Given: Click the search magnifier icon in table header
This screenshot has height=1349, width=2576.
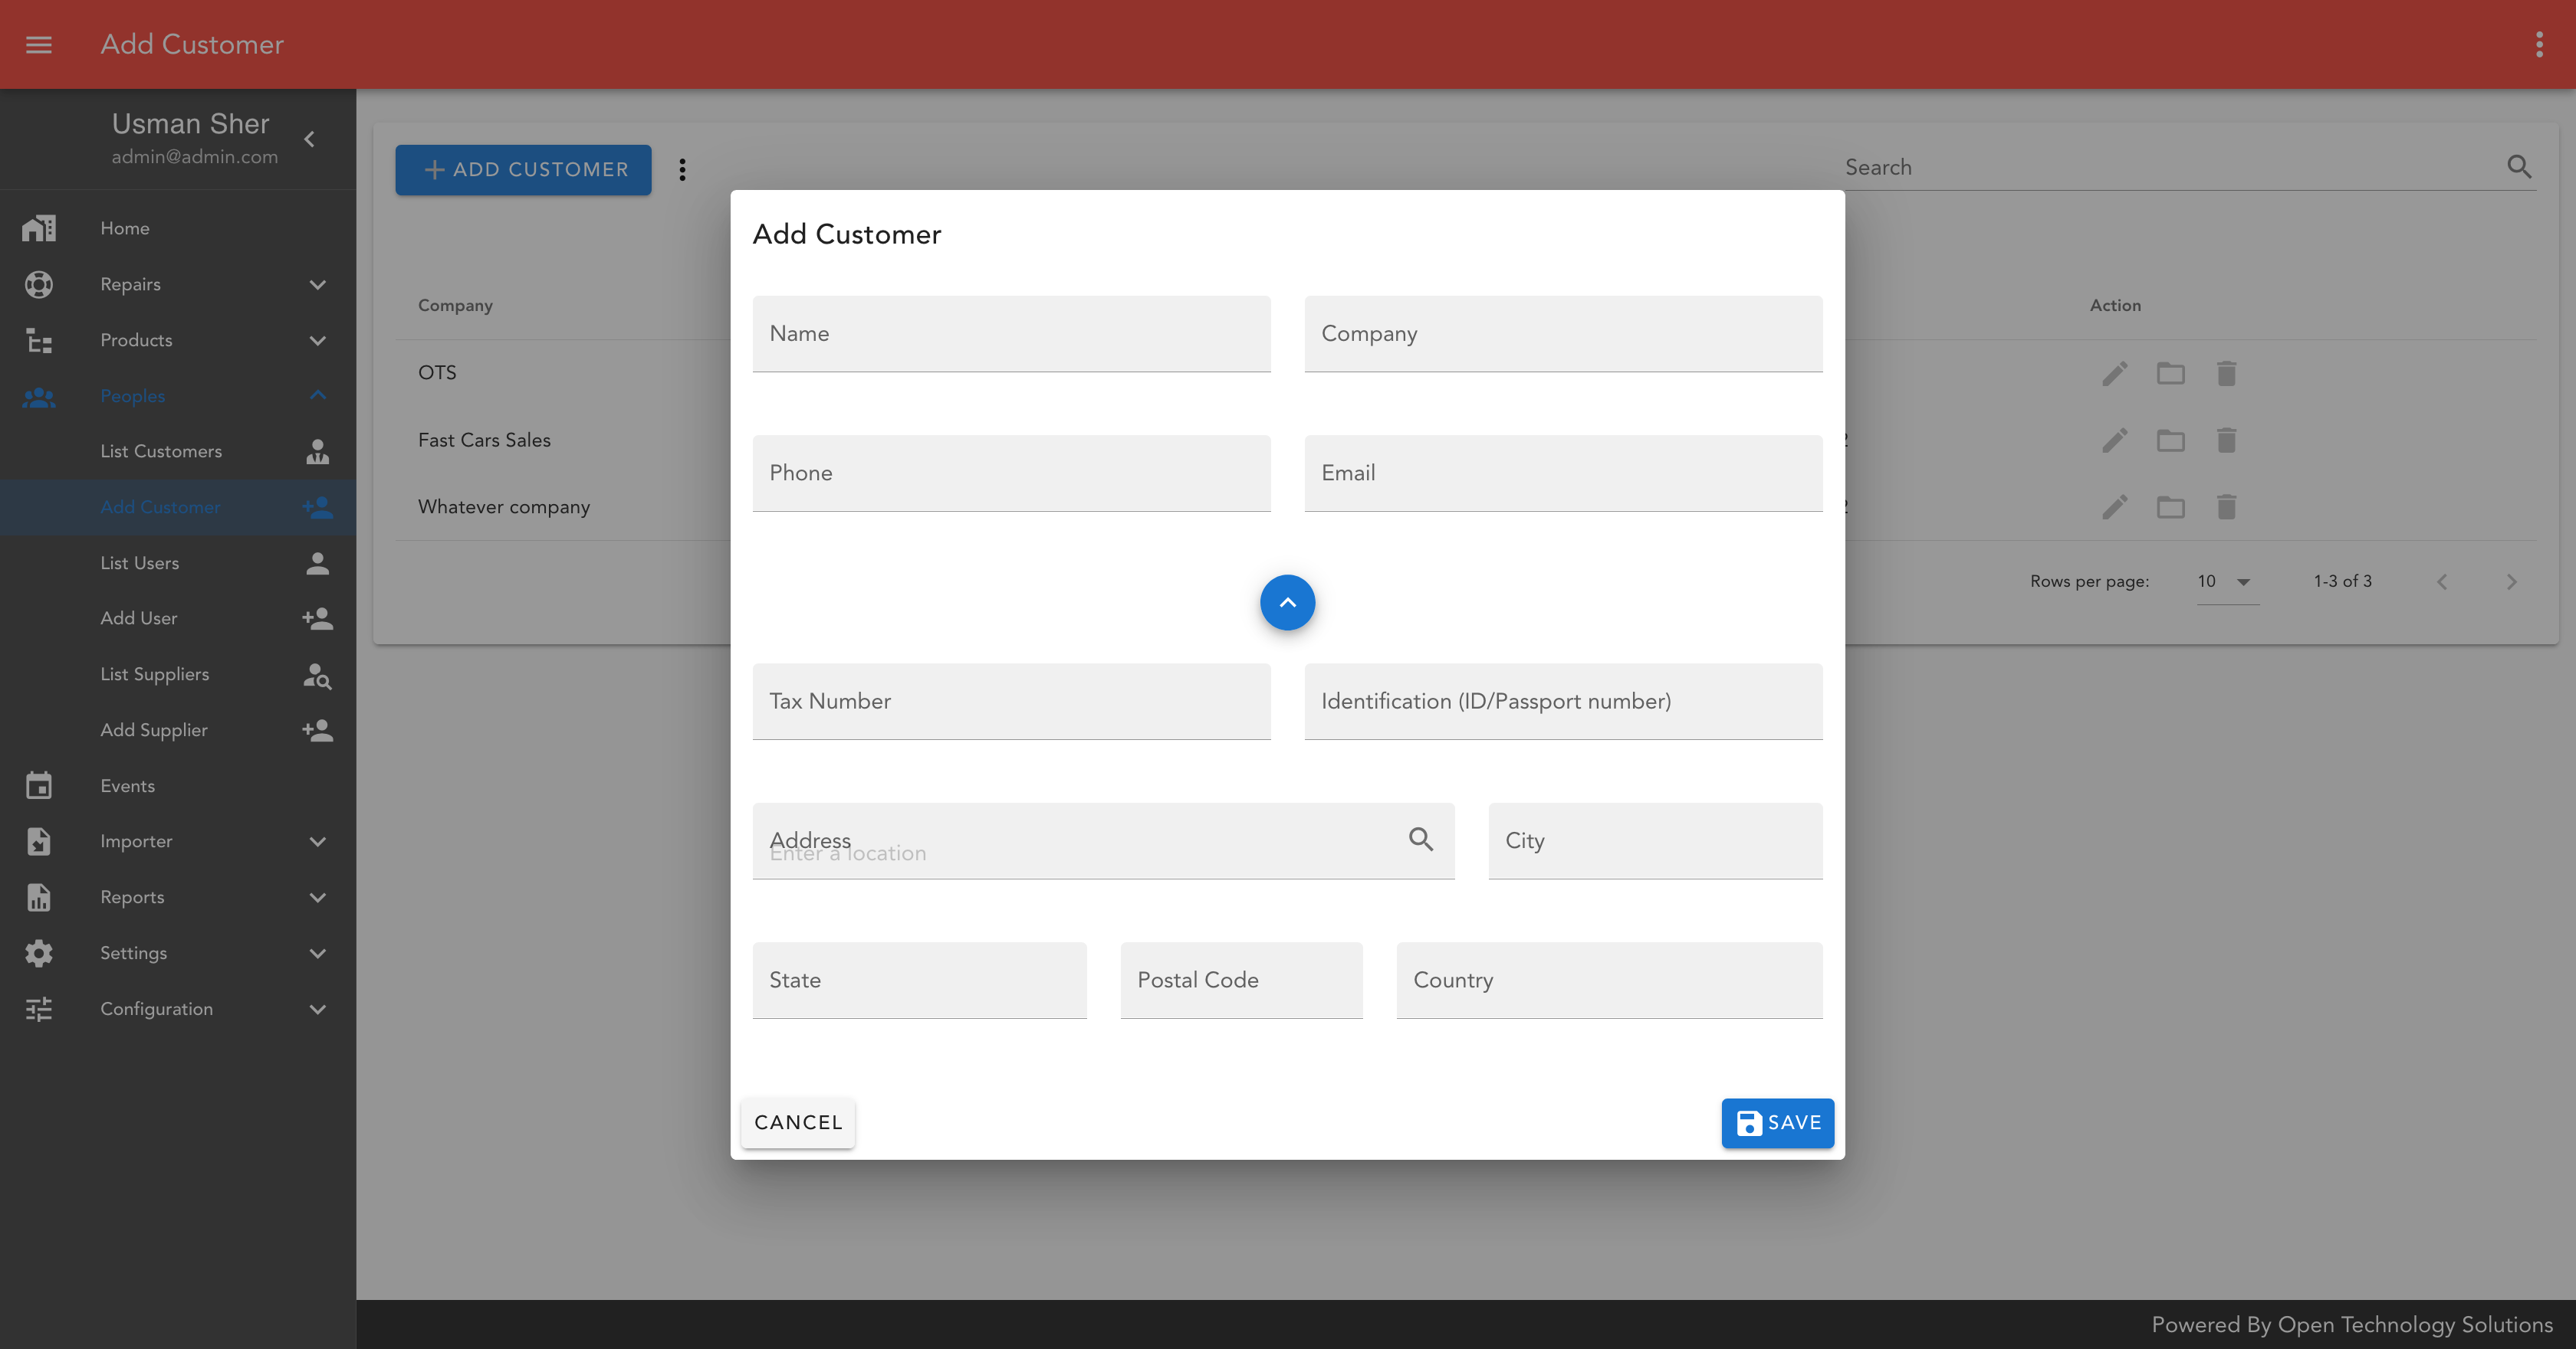Looking at the screenshot, I should [x=2518, y=167].
